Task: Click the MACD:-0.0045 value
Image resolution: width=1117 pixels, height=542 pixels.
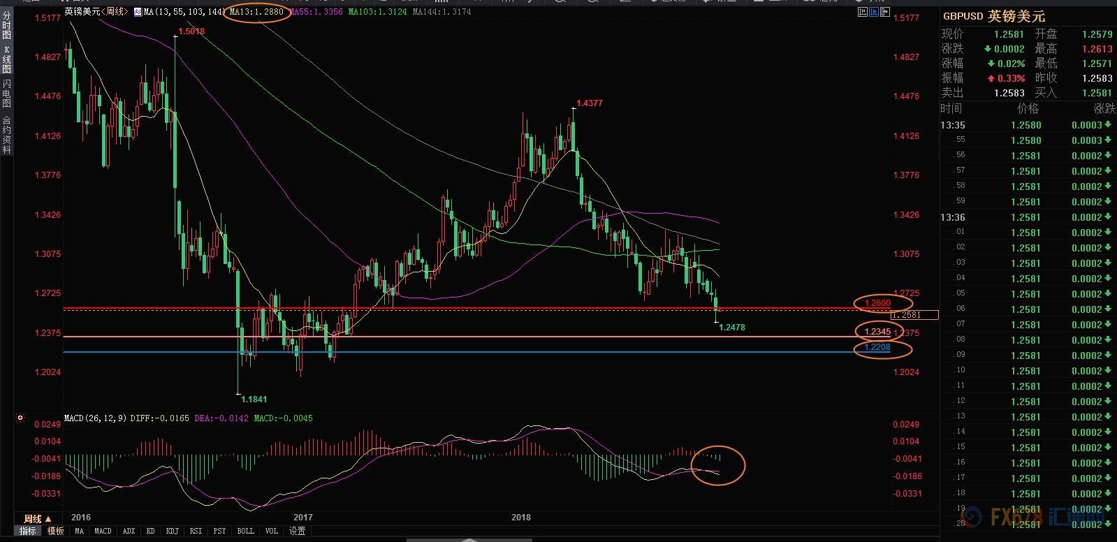Action: pyautogui.click(x=283, y=418)
